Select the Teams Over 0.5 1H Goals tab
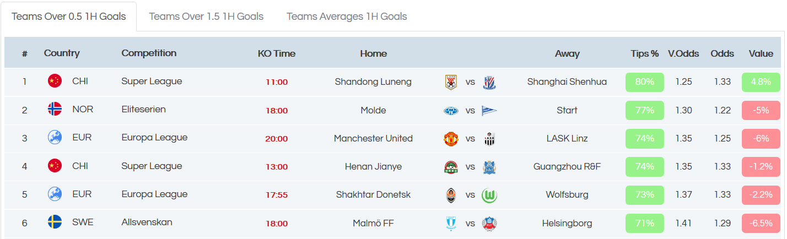 coord(69,17)
